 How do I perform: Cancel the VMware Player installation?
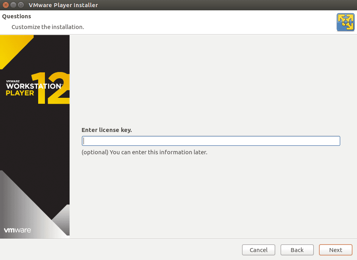pyautogui.click(x=258, y=250)
